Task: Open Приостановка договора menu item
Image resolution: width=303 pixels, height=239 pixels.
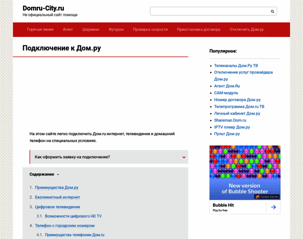Action: pos(199,29)
